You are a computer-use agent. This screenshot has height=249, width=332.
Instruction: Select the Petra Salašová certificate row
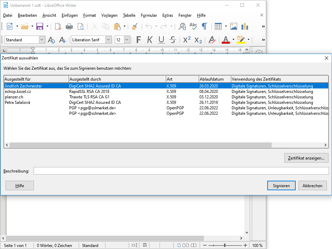click(x=166, y=102)
